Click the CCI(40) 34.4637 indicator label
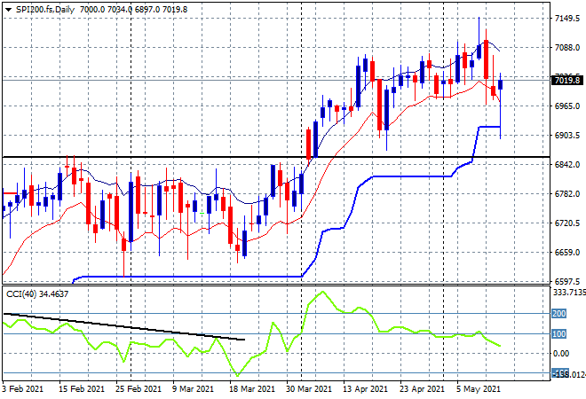586x399 pixels. pos(37,294)
